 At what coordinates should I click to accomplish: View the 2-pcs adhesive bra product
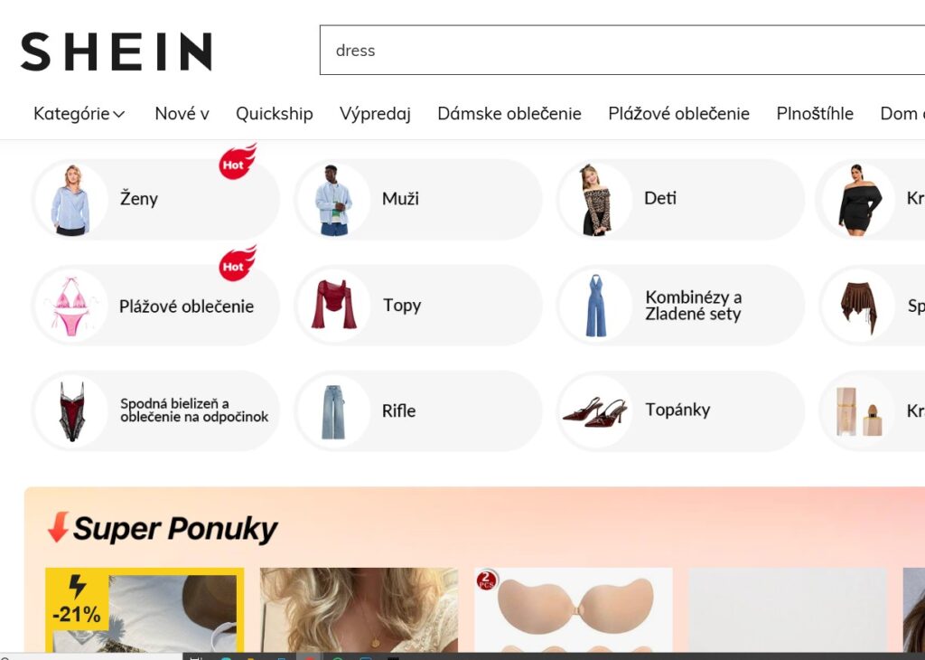[574, 610]
